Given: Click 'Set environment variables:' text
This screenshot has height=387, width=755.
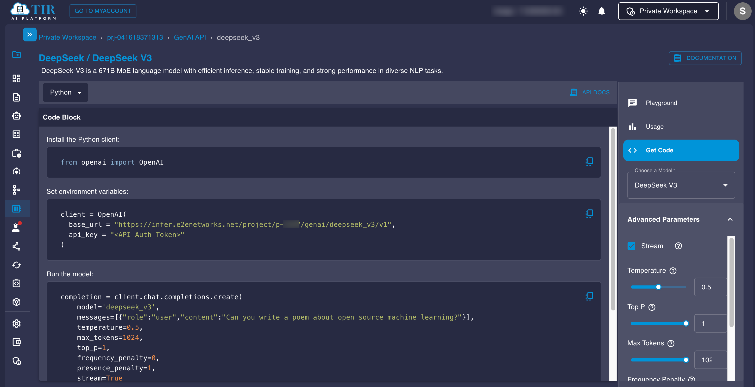Looking at the screenshot, I should [x=87, y=192].
